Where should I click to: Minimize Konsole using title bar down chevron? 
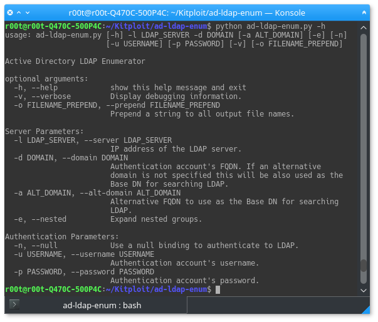[28, 13]
